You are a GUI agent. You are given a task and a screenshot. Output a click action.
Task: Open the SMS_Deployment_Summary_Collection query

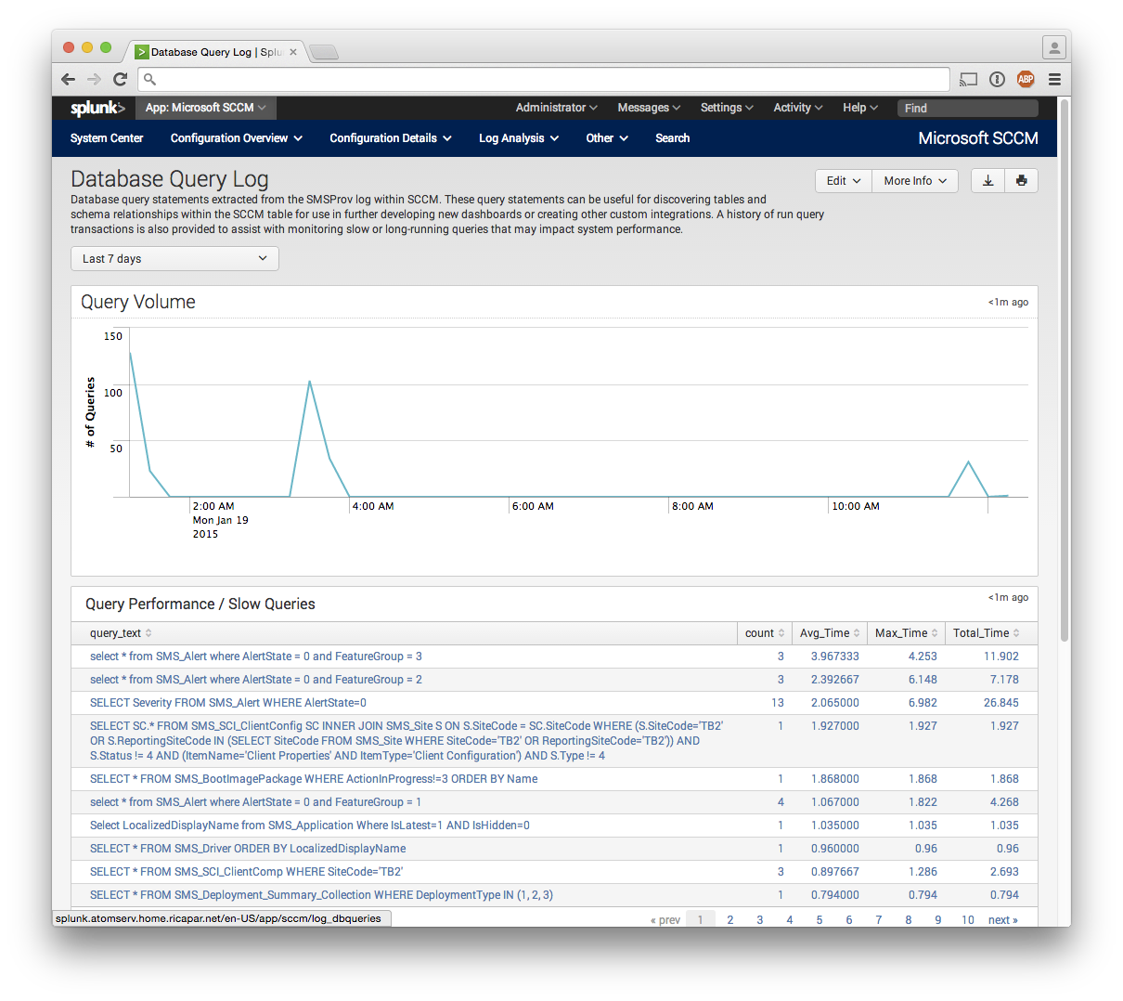321,895
